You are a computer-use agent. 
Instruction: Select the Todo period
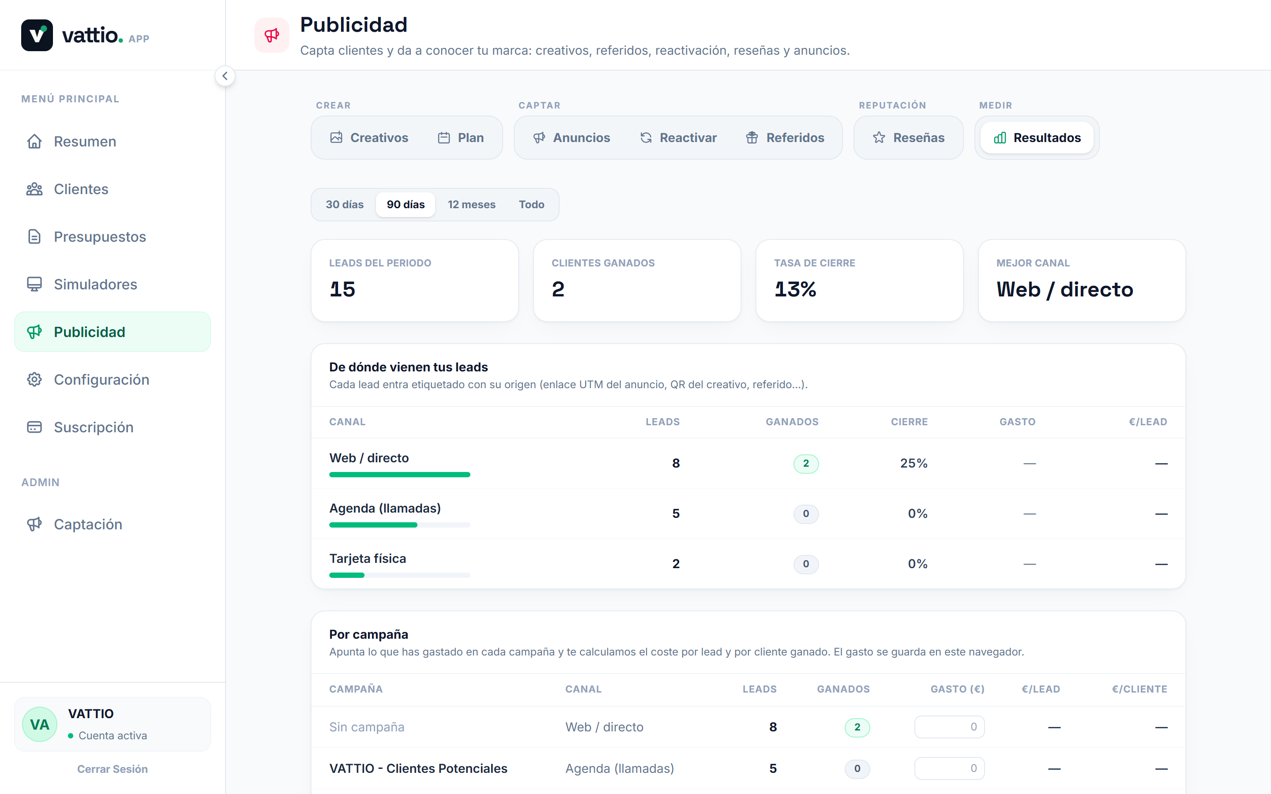531,204
